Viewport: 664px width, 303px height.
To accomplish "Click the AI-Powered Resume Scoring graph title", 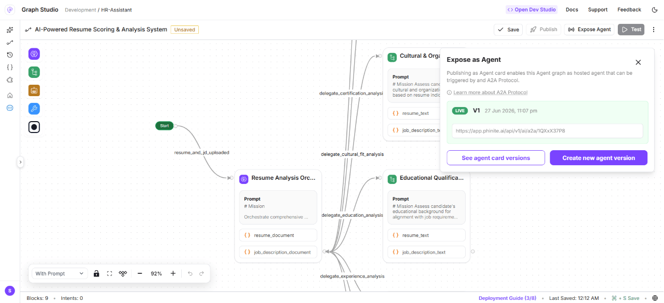I will pos(101,30).
